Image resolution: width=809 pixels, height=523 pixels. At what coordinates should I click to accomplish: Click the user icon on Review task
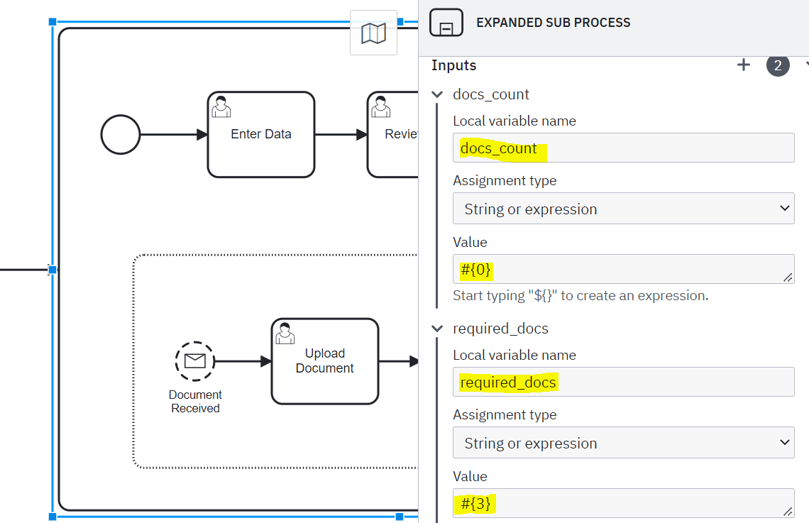(x=381, y=106)
